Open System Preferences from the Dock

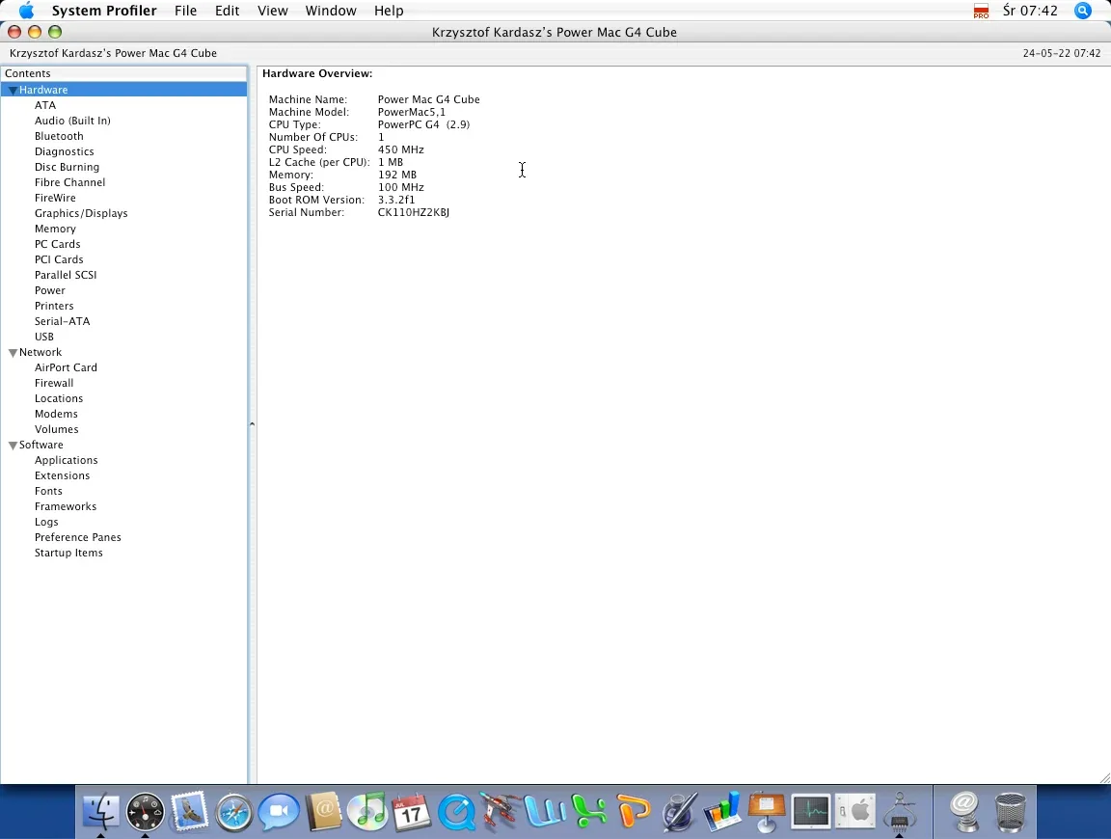coord(855,811)
